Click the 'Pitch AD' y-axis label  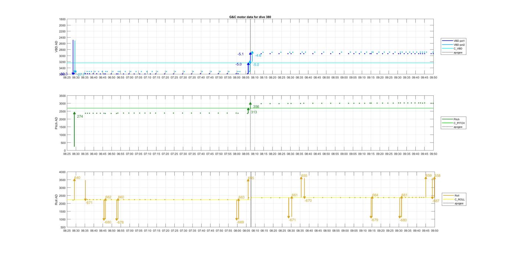57,123
